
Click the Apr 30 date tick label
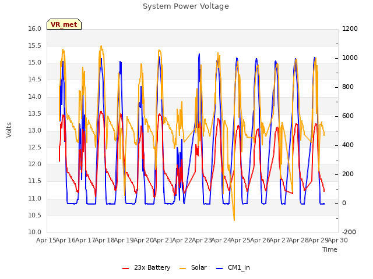point(338,240)
